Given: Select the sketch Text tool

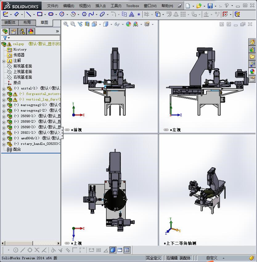Looking at the screenshot, I should pyautogui.click(x=131, y=14).
